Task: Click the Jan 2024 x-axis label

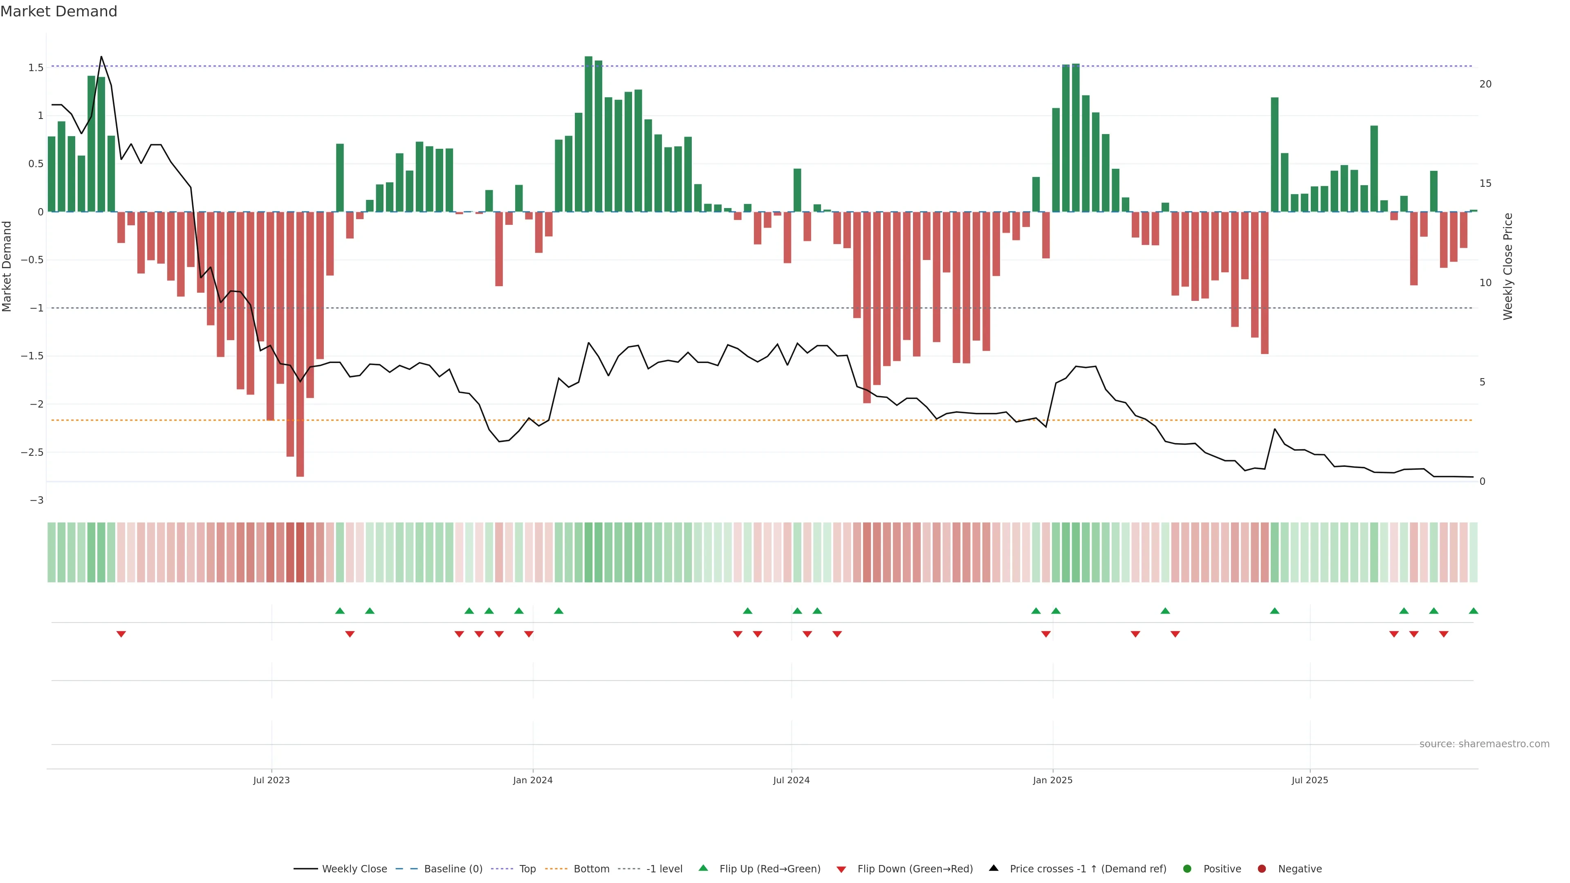Action: (533, 780)
